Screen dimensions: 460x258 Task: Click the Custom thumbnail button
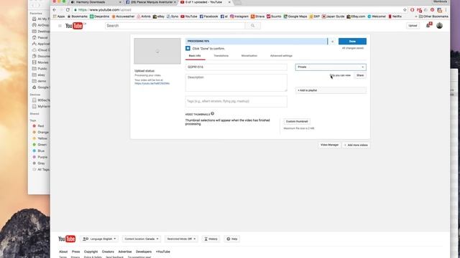(x=297, y=121)
